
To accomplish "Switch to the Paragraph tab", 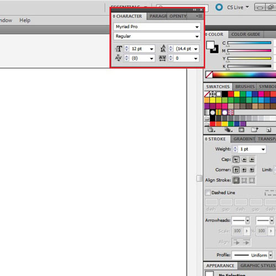I will click(x=158, y=16).
